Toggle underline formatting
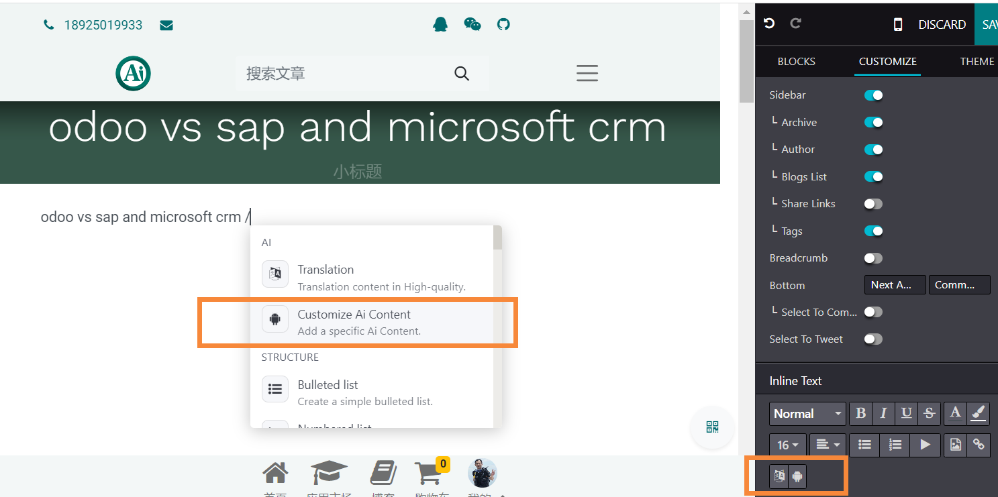 click(x=906, y=413)
